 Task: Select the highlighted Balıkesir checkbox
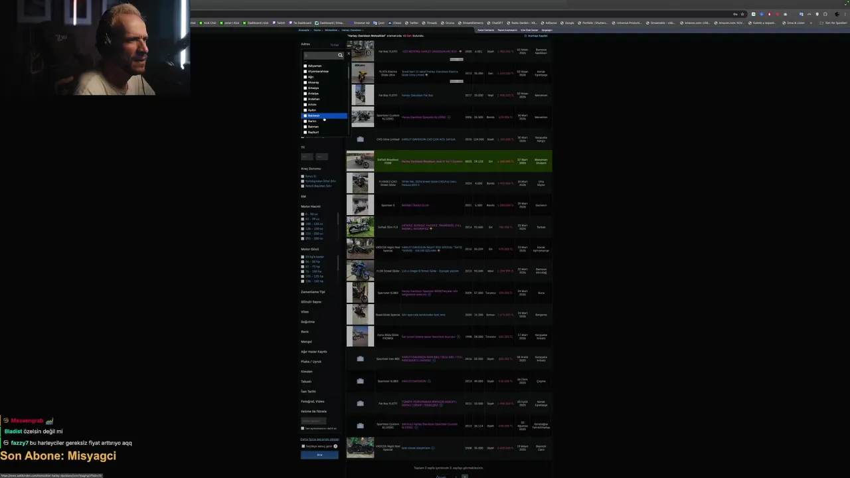pyautogui.click(x=305, y=116)
